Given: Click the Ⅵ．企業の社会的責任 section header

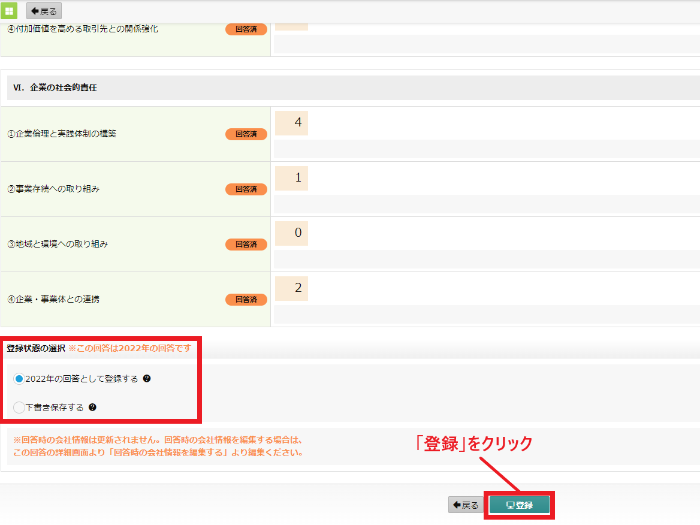Looking at the screenshot, I should (55, 87).
